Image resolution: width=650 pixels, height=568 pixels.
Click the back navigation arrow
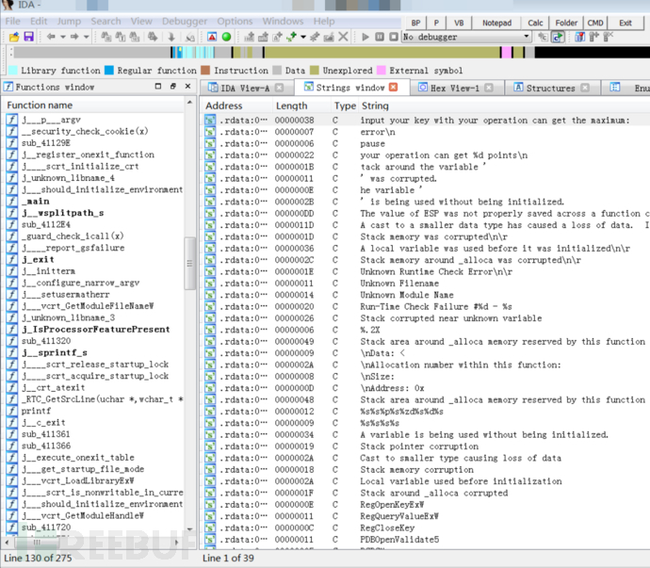click(x=50, y=37)
